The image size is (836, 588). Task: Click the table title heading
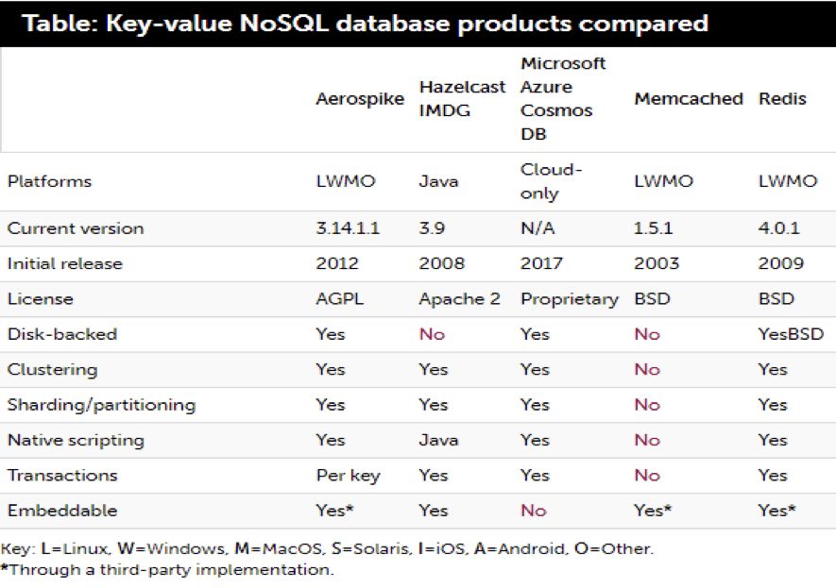365,23
